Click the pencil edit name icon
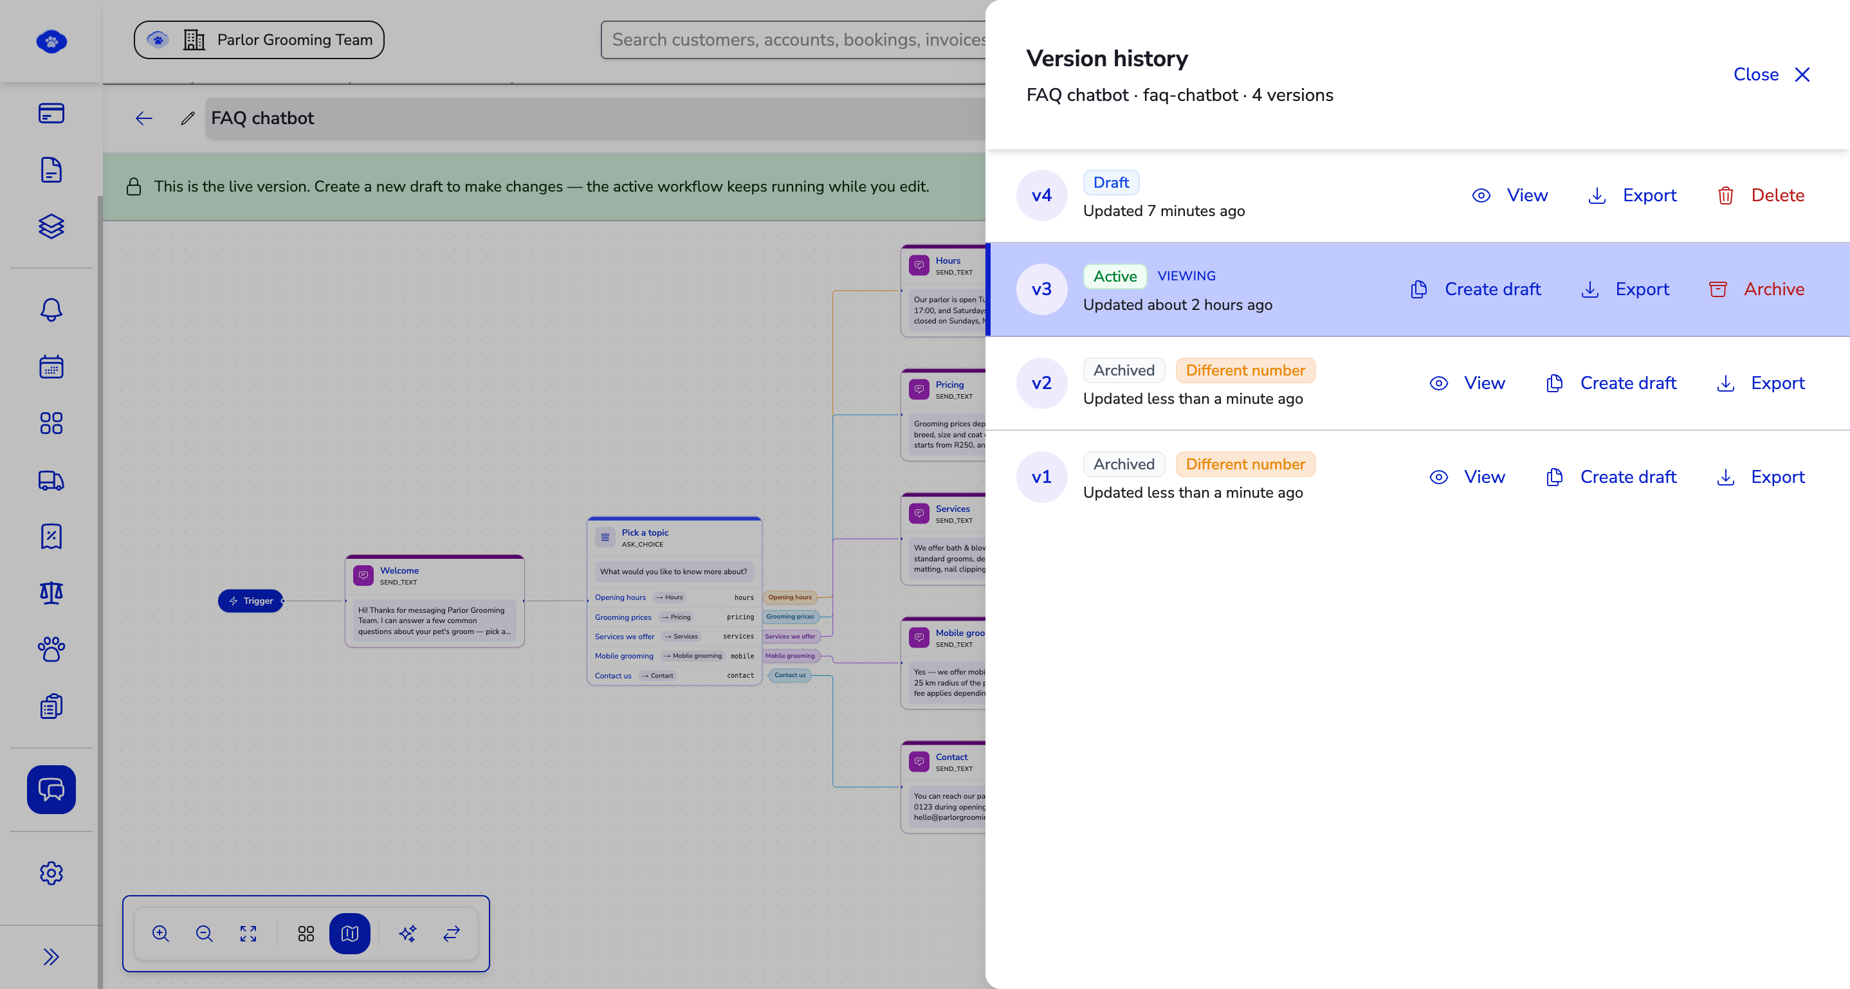 coord(187,118)
